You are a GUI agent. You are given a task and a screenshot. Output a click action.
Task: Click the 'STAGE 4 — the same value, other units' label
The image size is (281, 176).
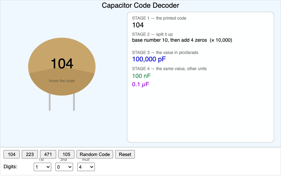point(169,69)
